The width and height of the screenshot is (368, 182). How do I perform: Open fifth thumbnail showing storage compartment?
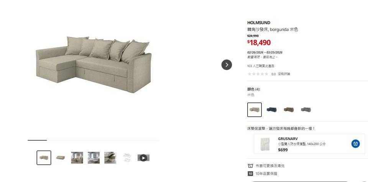point(110,158)
